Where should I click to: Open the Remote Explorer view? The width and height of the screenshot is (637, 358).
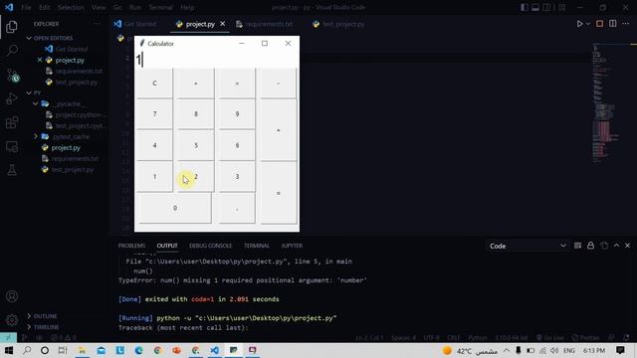(x=12, y=146)
